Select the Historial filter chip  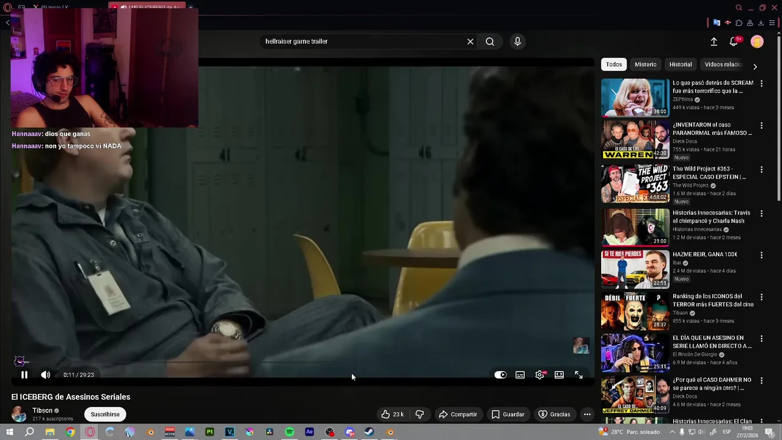pyautogui.click(x=681, y=64)
